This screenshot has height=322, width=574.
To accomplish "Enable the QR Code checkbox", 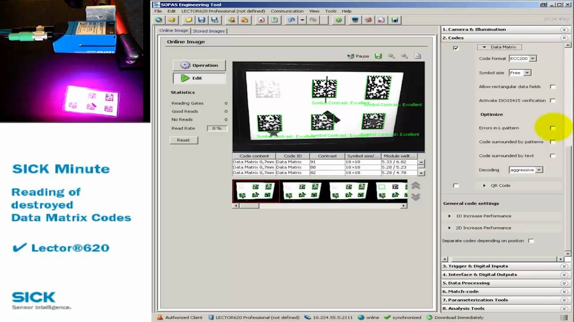I will click(456, 186).
